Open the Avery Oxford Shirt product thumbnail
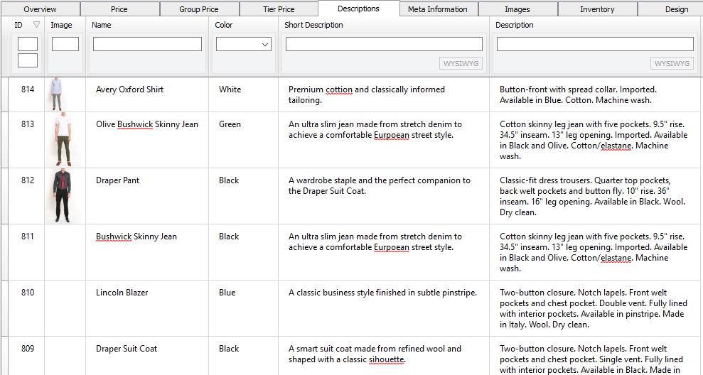The image size is (703, 375). point(58,93)
